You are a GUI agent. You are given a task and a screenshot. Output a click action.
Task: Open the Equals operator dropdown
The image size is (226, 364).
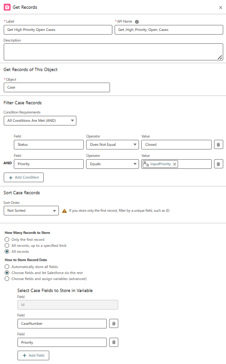tap(112, 164)
